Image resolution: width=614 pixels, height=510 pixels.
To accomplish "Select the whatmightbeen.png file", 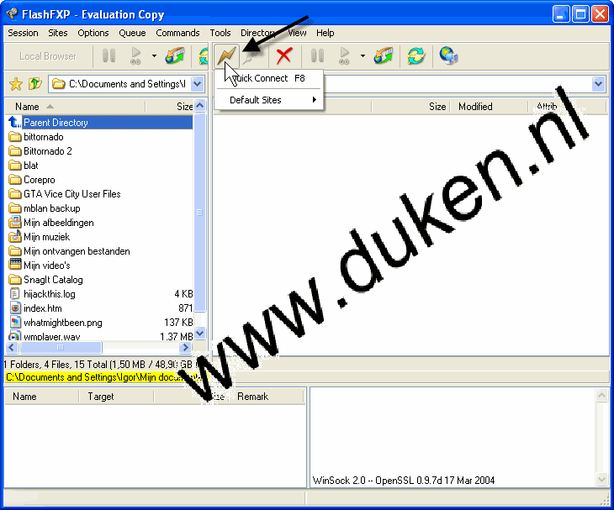I will point(99,323).
